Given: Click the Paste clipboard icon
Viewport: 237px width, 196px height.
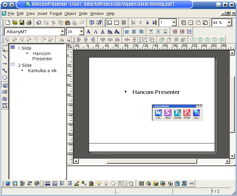Looking at the screenshot, I should pos(67,23).
